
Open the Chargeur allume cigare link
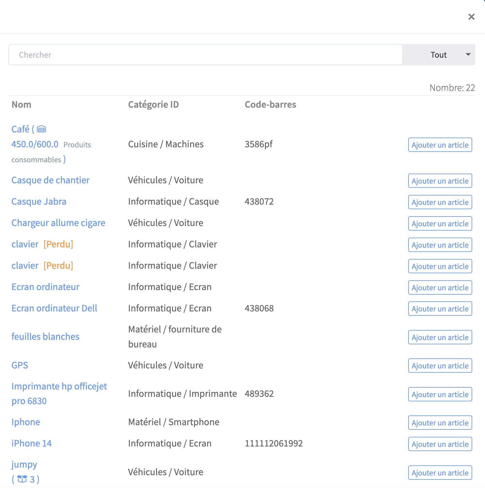(58, 223)
